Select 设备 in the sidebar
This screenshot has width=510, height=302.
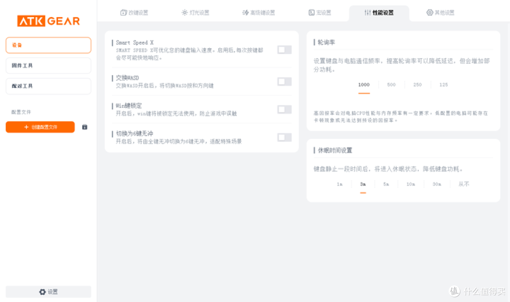point(49,45)
